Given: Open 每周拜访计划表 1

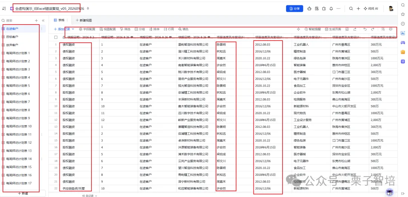Looking at the screenshot, I should [18, 53].
